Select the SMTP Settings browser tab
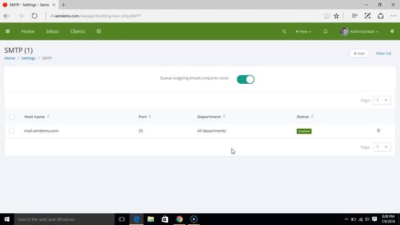Image resolution: width=400 pixels, height=225 pixels. [x=29, y=4]
